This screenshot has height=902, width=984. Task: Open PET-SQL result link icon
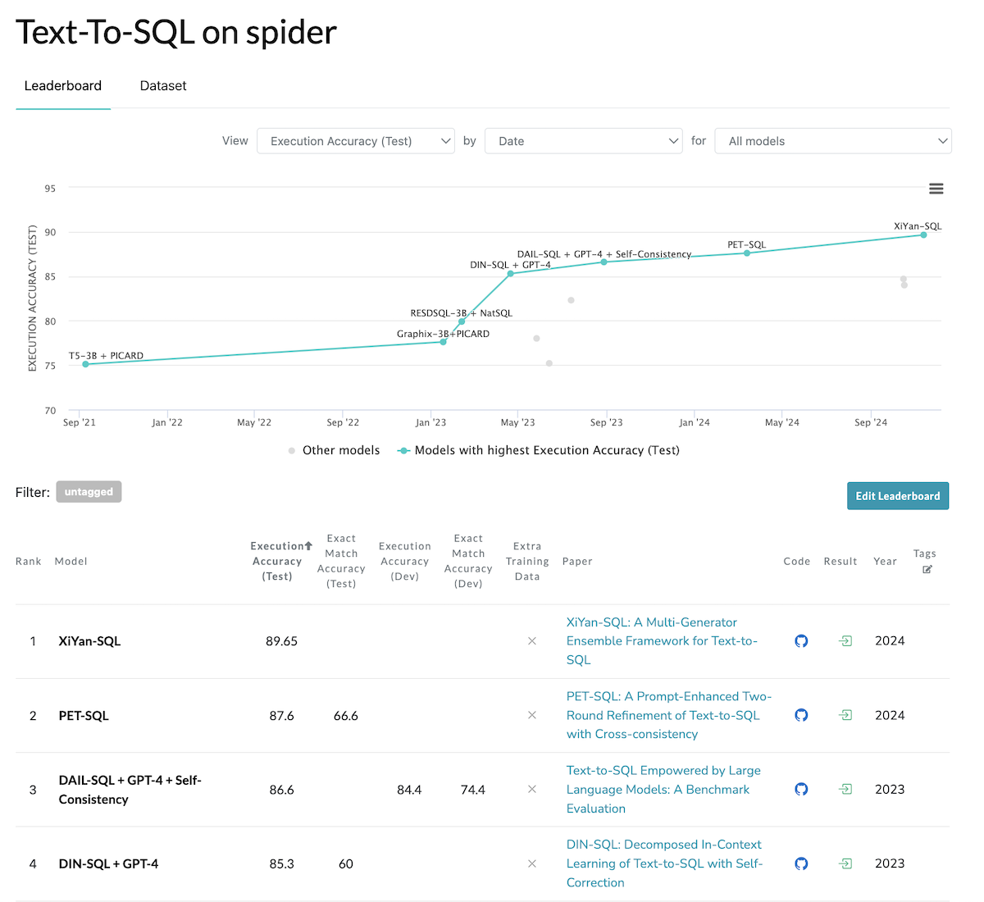pos(845,715)
